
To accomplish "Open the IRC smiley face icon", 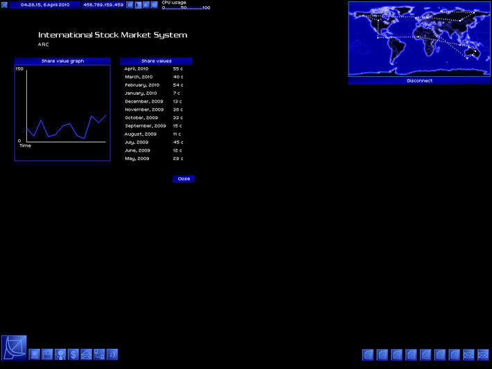I will pos(112,354).
